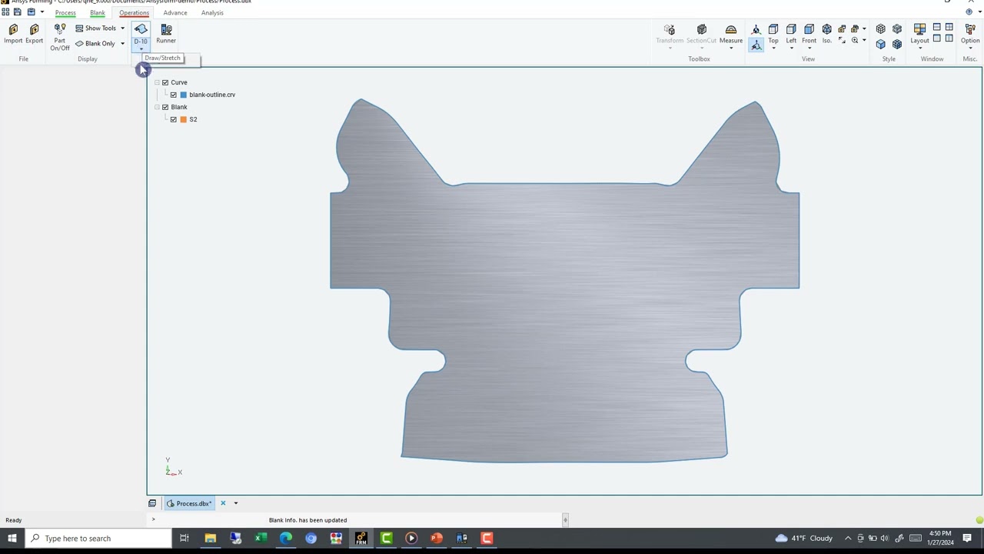Uncheck the Blank checkbox in tree
984x554 pixels.
point(165,107)
